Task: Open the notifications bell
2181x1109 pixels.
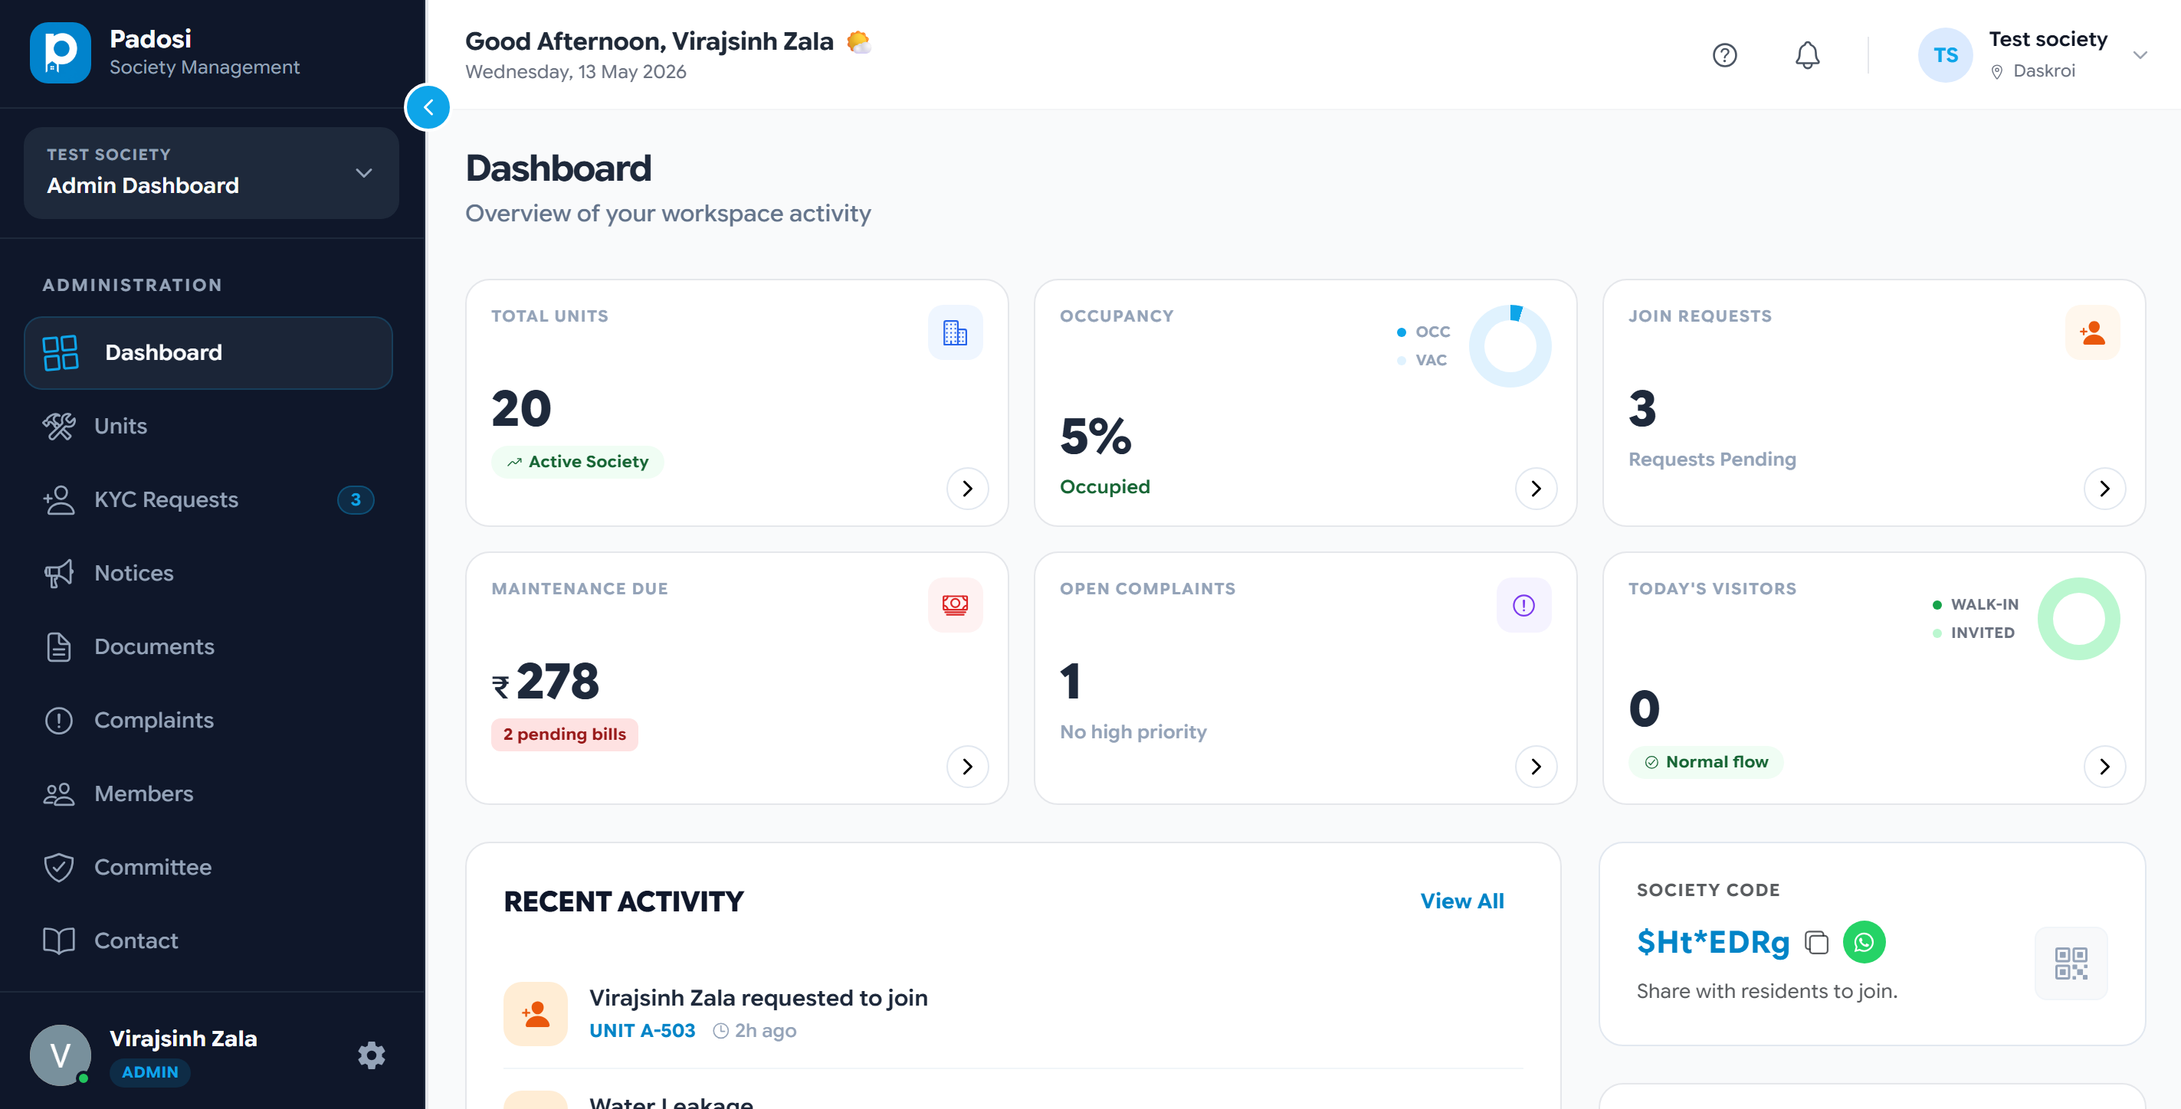Action: pos(1807,55)
